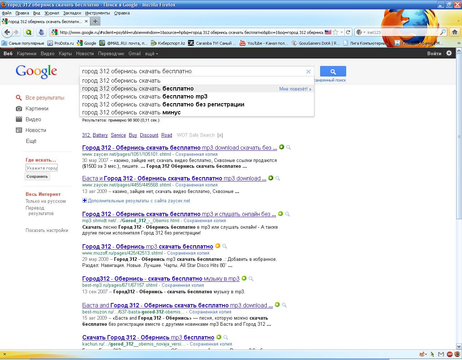Click the preview magnifier beside first result
This screenshot has height=360, width=462.
click(x=288, y=147)
